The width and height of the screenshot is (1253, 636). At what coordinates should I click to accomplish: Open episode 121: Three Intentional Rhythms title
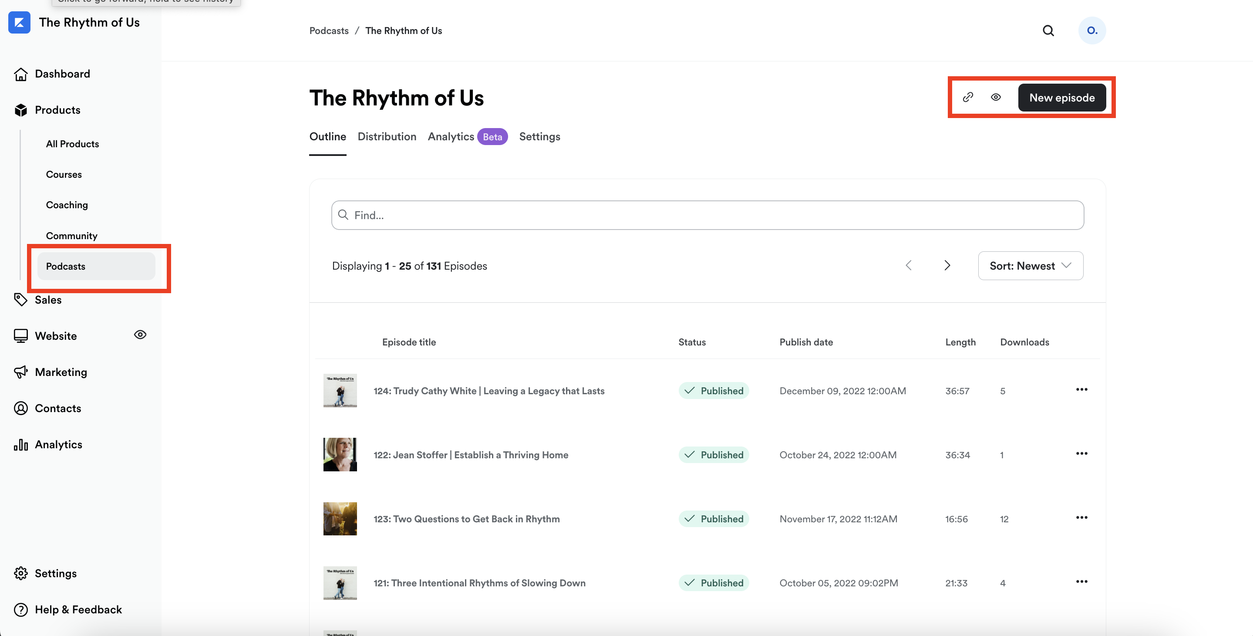point(479,583)
